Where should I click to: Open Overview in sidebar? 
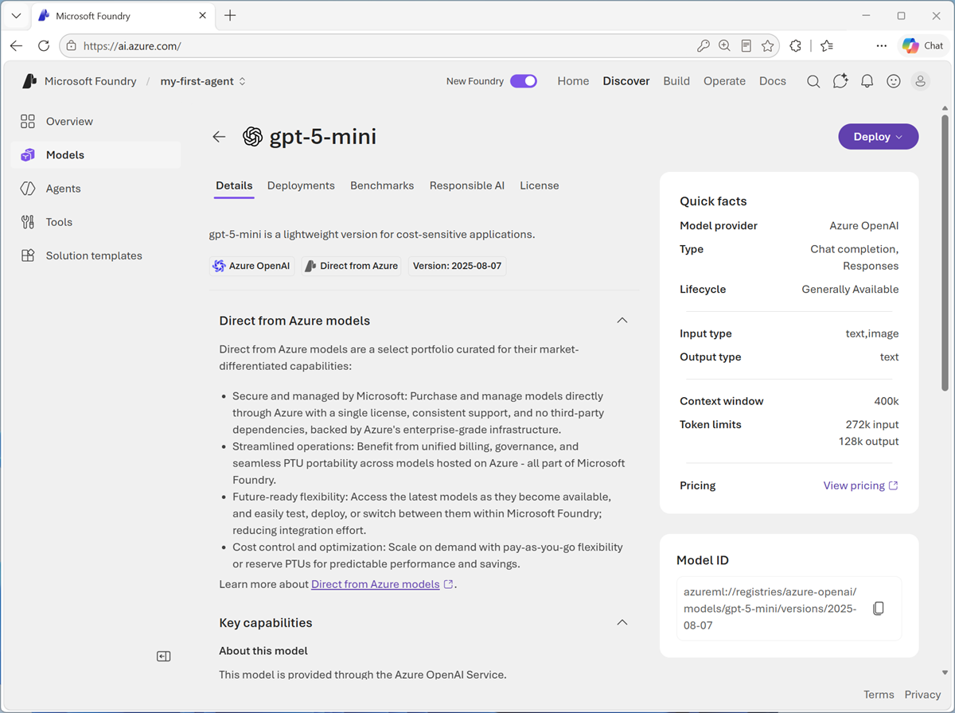95,122
